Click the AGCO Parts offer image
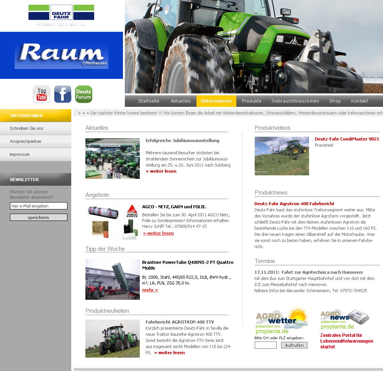The image size is (383, 371). [112, 222]
